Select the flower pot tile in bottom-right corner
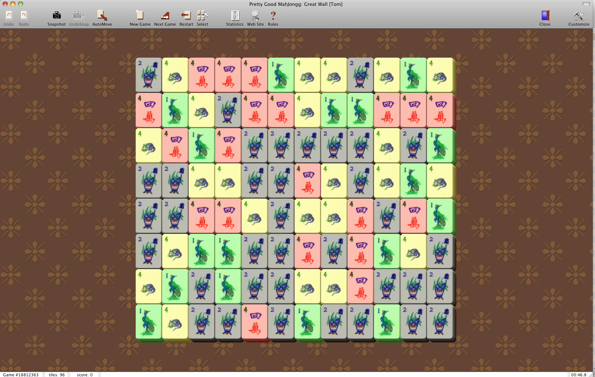The image size is (595, 377). coord(440,322)
